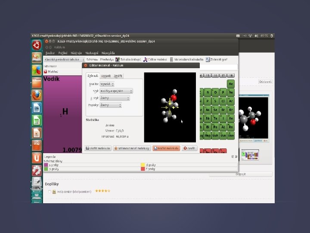Click purple s-prvky legend swatch
The height and width of the screenshot is (233, 310).
(46, 165)
